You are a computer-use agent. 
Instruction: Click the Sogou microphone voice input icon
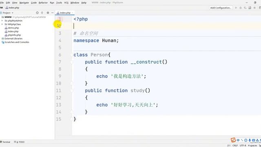250,140
